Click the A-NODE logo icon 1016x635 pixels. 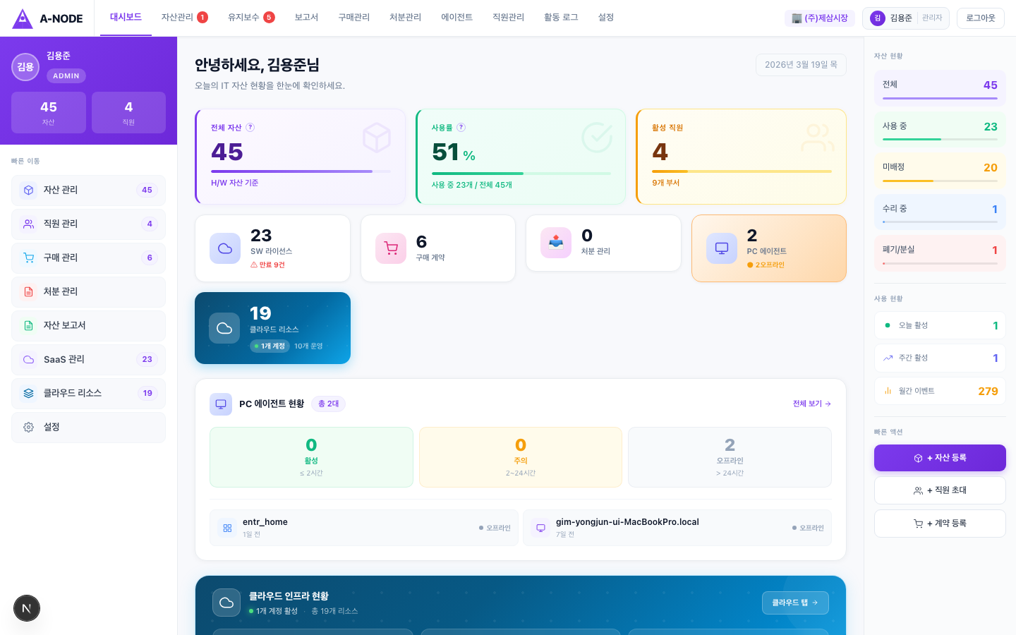tap(24, 18)
